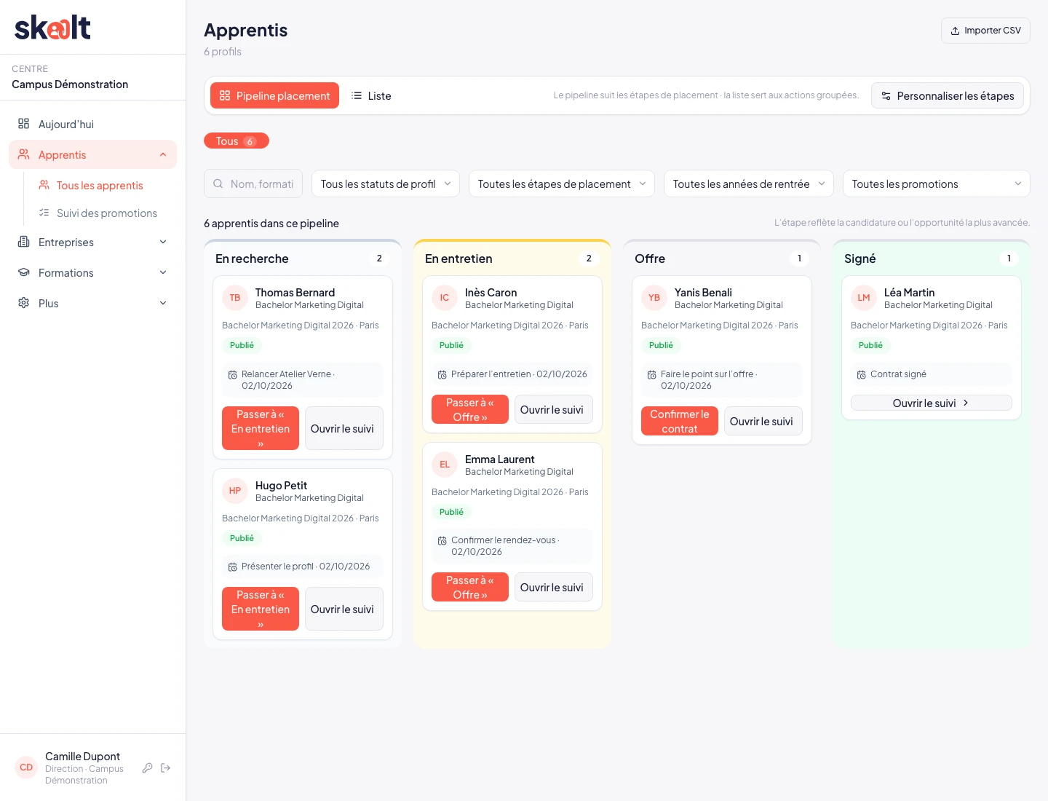Image resolution: width=1048 pixels, height=801 pixels.
Task: Click the LM avatar on Léa Martin card
Action: pos(864,298)
